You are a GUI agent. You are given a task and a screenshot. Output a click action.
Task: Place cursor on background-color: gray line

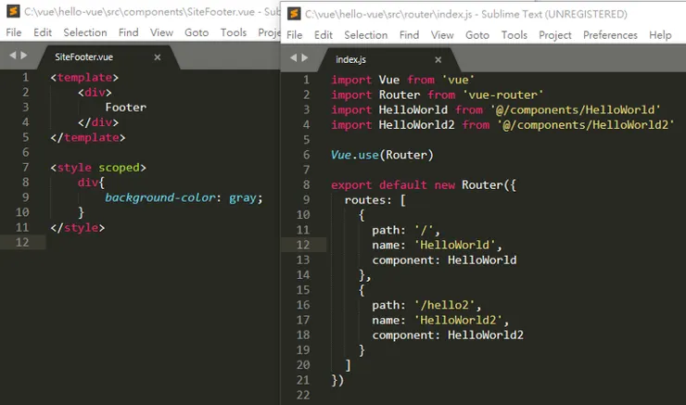click(x=184, y=197)
